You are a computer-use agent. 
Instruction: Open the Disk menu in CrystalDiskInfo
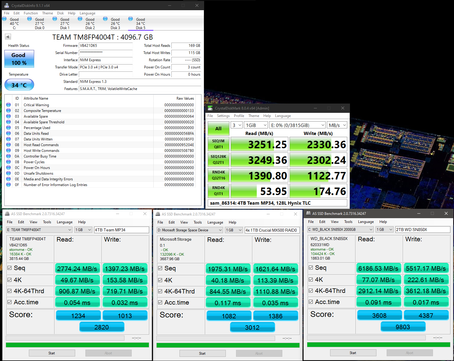(x=60, y=13)
